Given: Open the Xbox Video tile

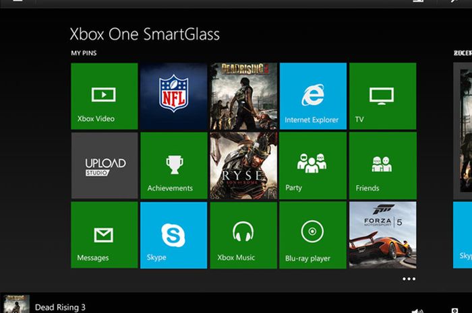Looking at the screenshot, I should point(104,96).
